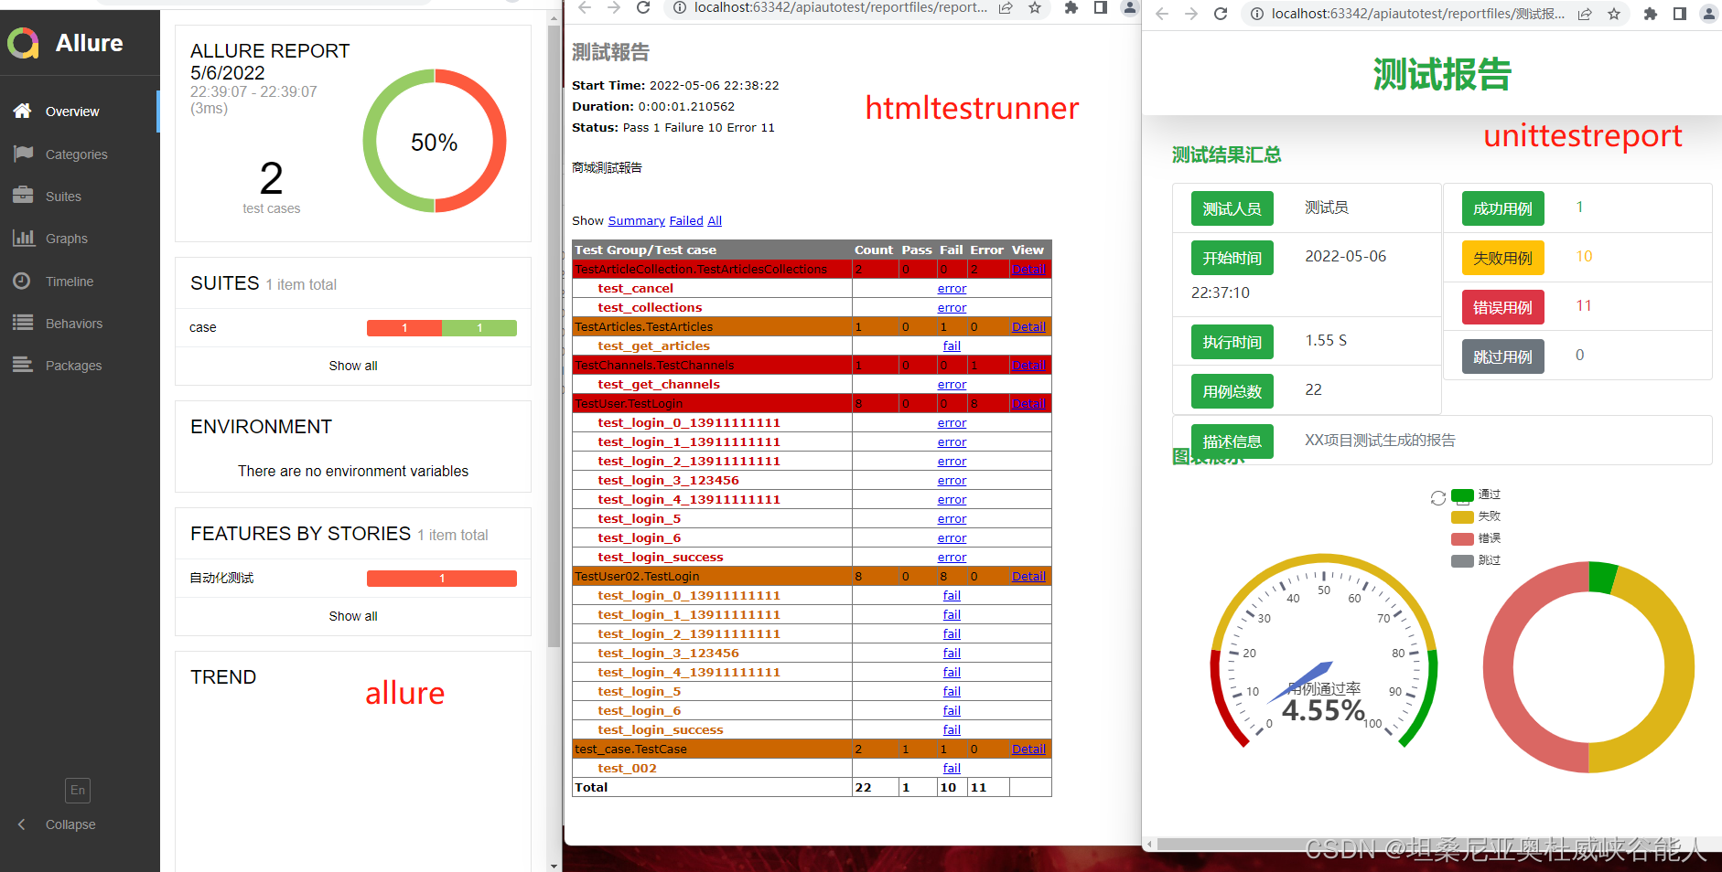
Task: Click red failed bar in case suite row
Action: [x=404, y=328]
